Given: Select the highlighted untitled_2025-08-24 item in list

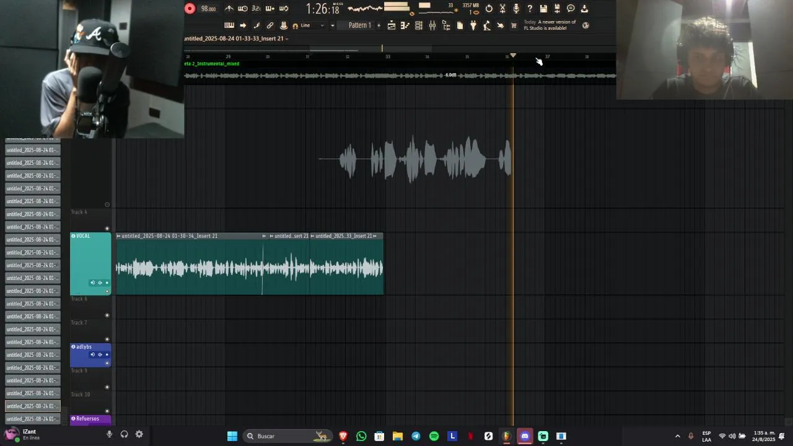Looking at the screenshot, I should [33, 406].
